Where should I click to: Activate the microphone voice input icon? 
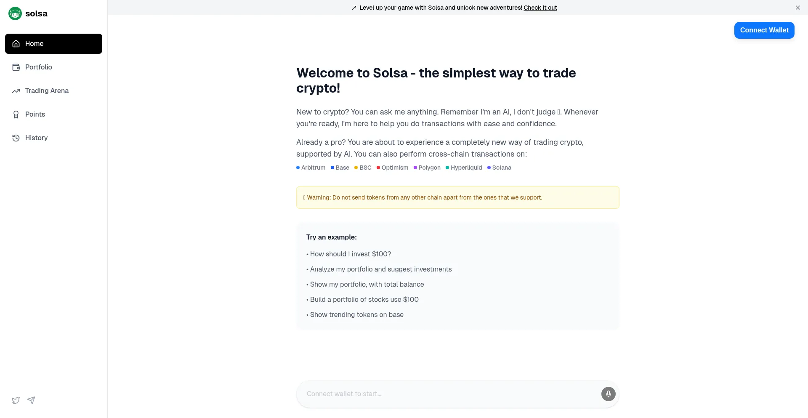coord(608,394)
